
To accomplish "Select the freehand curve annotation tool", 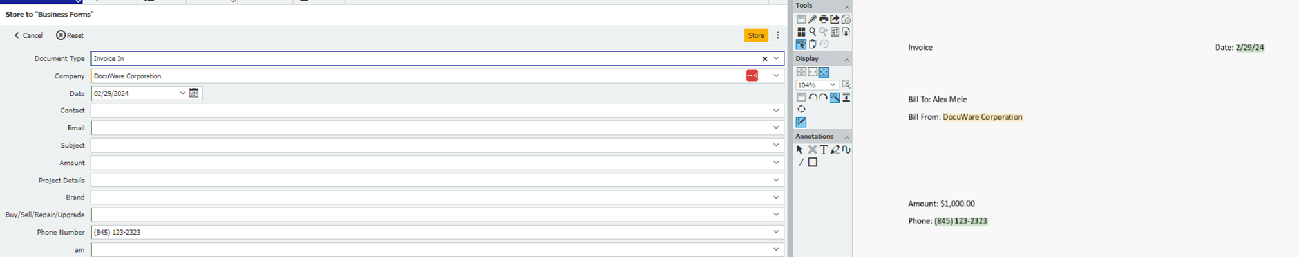I will coord(846,150).
